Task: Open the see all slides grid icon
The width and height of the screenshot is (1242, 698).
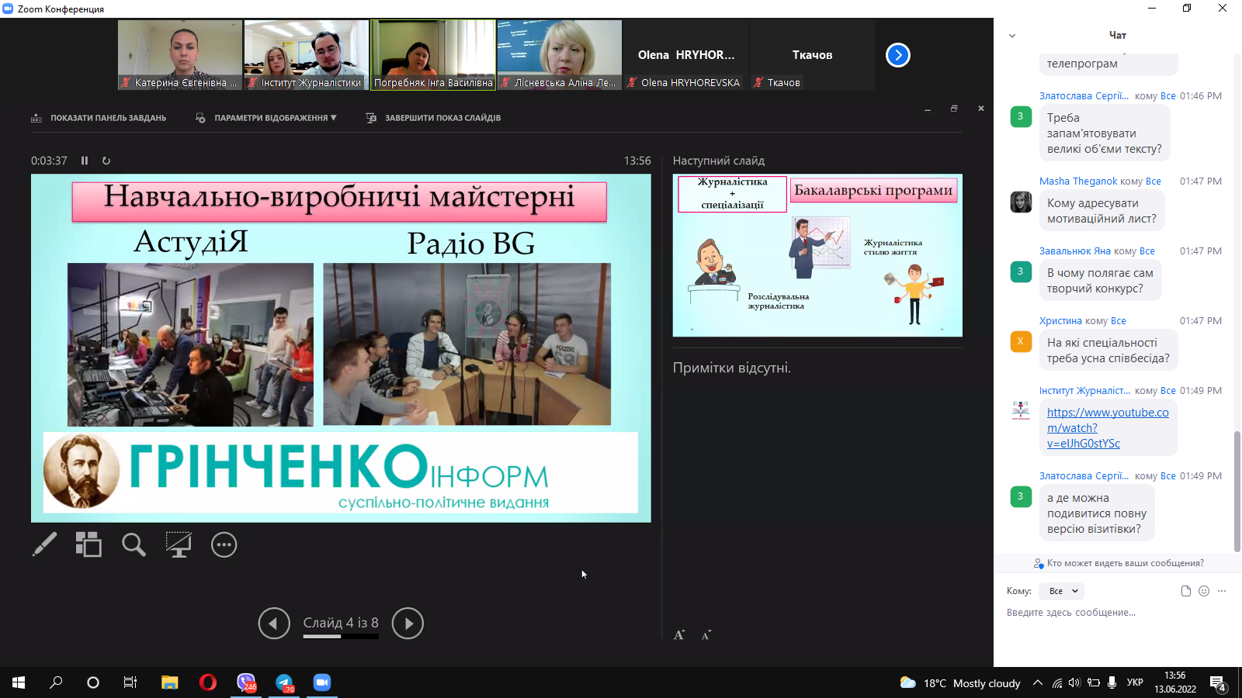Action: [x=88, y=544]
